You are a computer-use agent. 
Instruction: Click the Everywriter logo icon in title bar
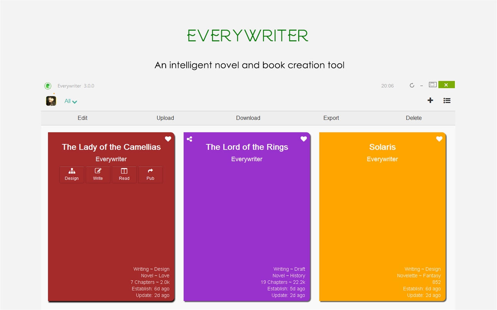click(x=48, y=86)
